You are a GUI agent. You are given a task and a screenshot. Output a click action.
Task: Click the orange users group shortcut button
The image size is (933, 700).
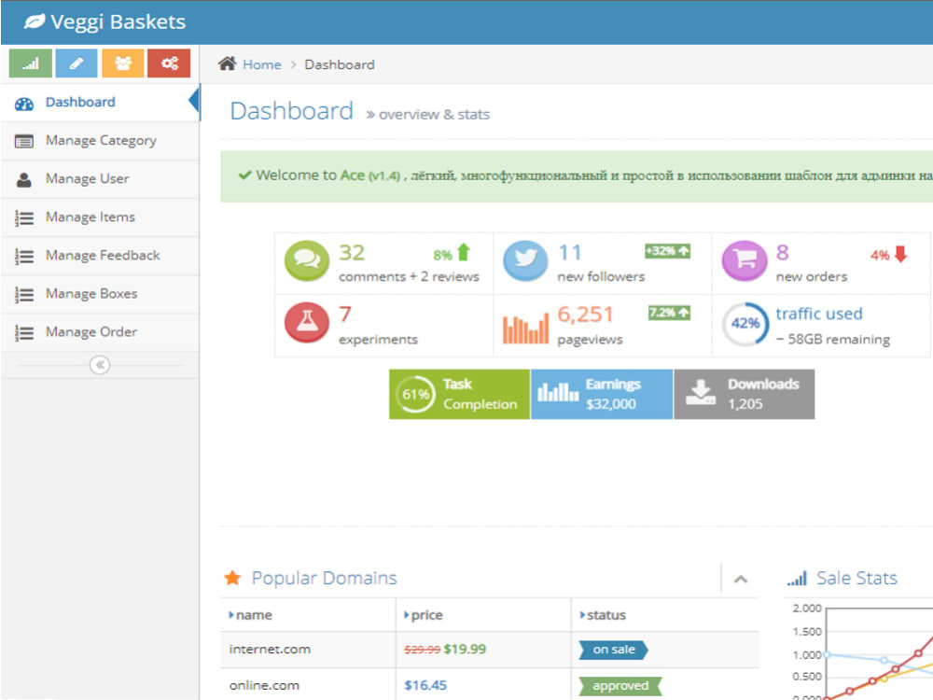pos(122,63)
